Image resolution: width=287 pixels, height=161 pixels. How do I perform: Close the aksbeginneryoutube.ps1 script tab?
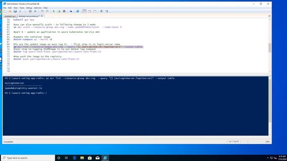[42, 16]
